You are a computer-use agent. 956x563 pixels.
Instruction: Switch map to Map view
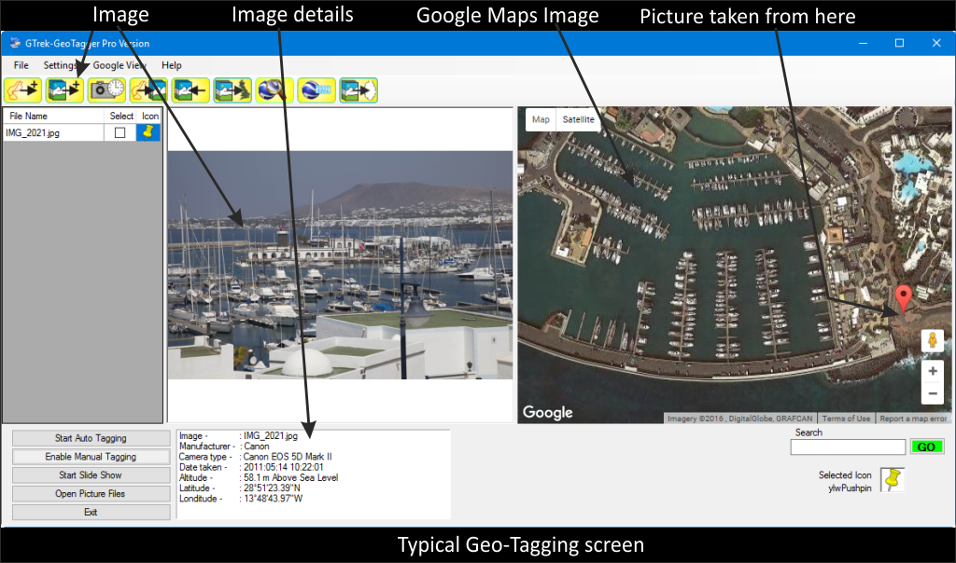(541, 119)
